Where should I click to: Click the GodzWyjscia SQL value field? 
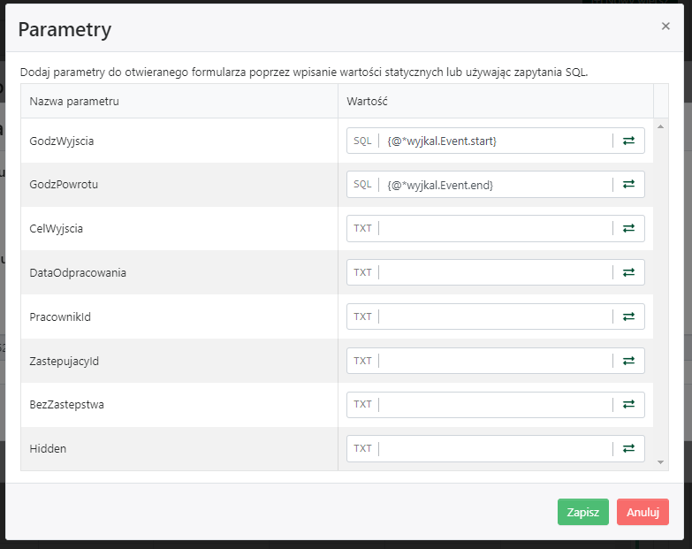pyautogui.click(x=495, y=141)
